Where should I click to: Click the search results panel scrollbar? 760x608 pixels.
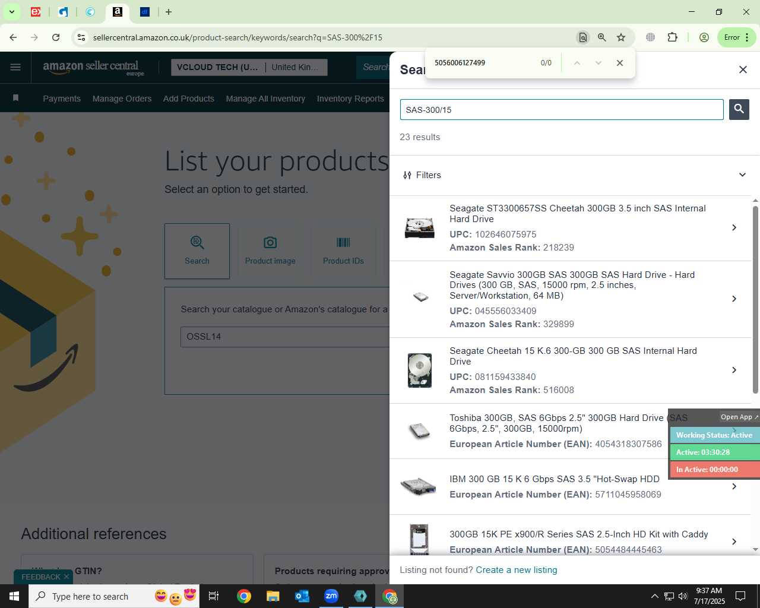pyautogui.click(x=755, y=300)
